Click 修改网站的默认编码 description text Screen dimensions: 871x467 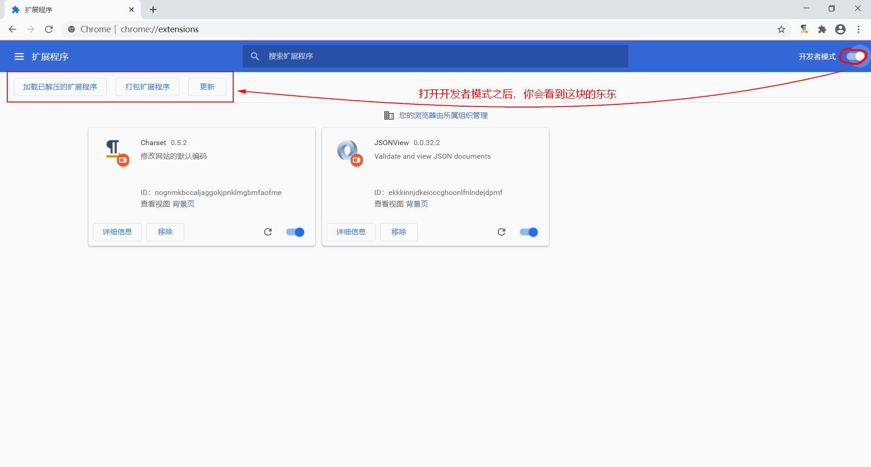(174, 156)
